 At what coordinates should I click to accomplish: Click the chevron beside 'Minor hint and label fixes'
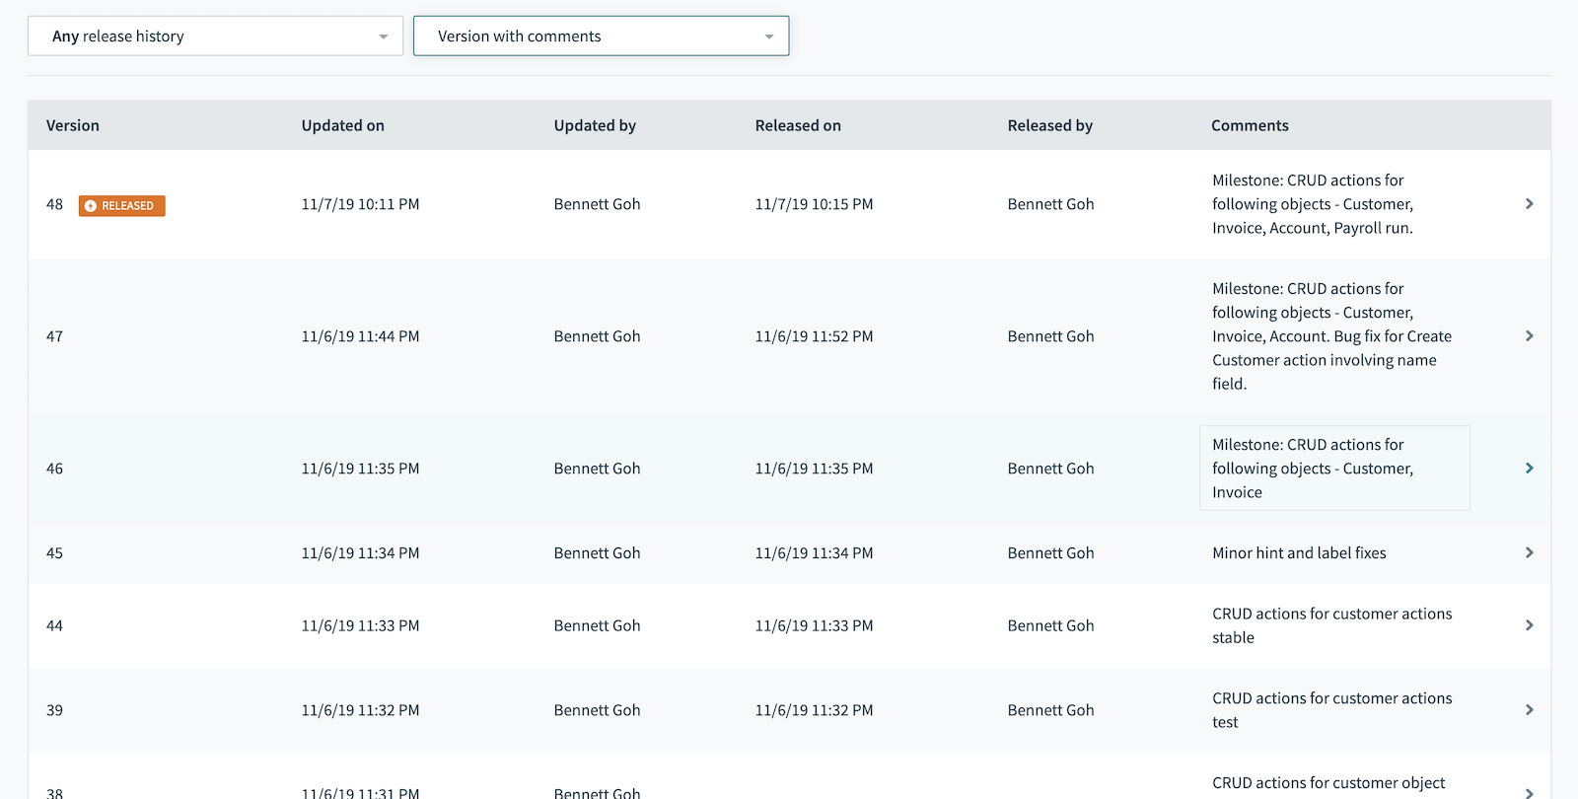1529,553
